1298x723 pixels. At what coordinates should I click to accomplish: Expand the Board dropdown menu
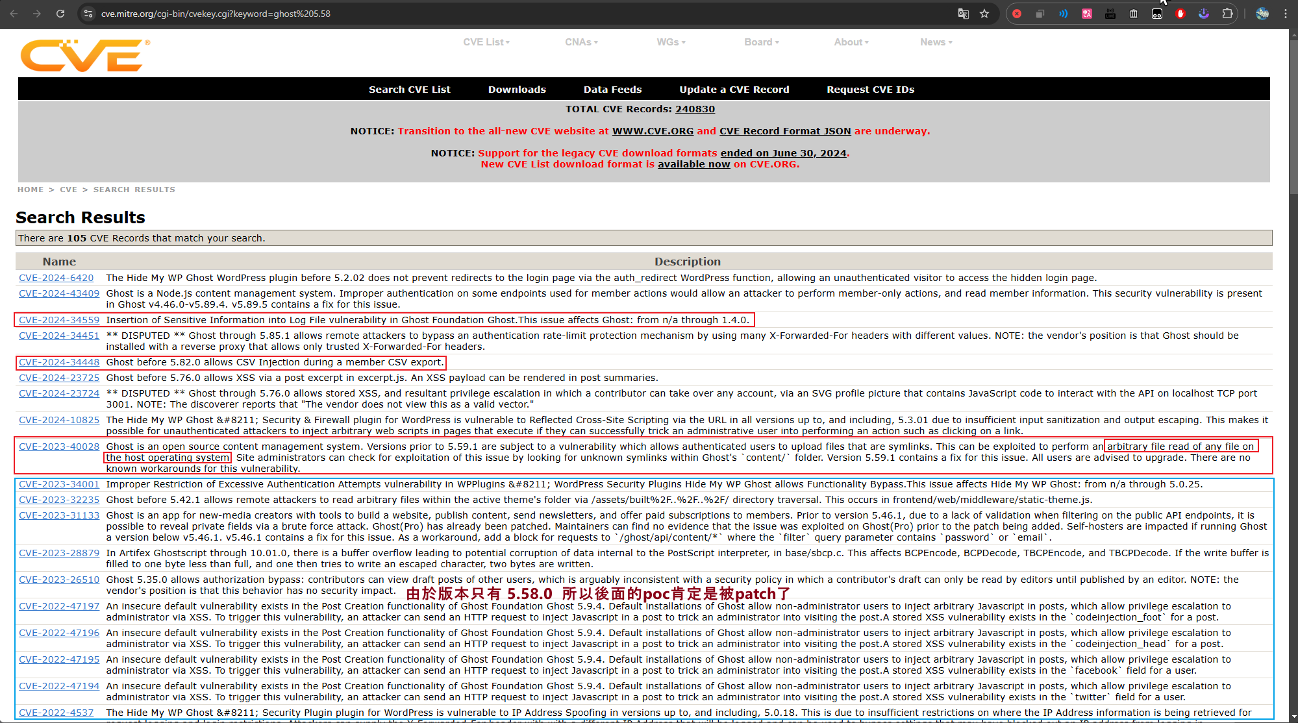(x=762, y=42)
